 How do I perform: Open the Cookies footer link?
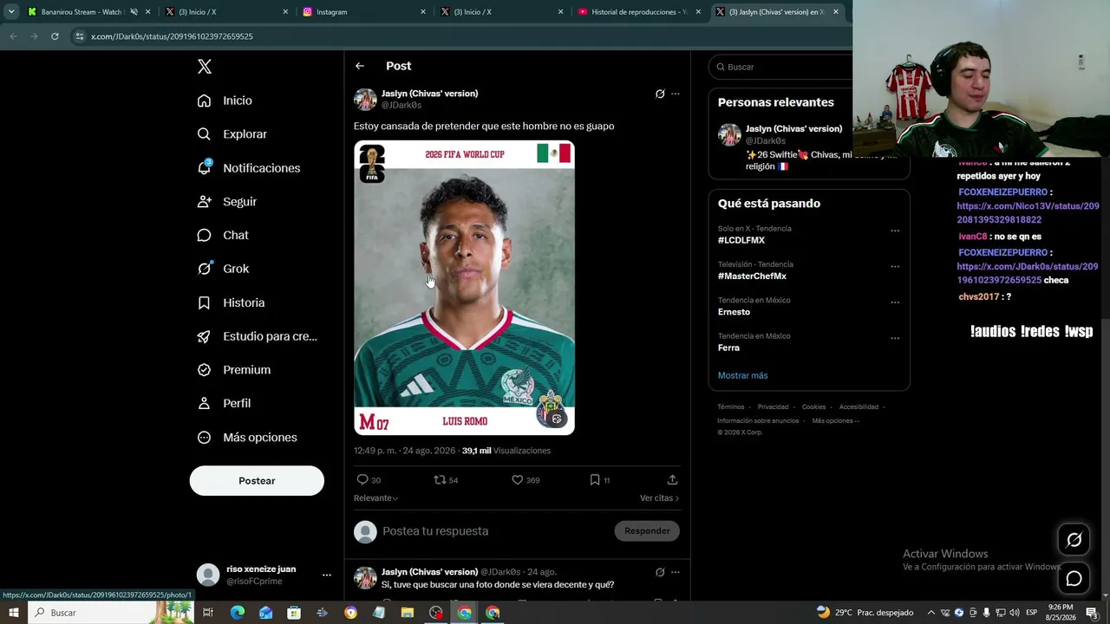coord(813,406)
